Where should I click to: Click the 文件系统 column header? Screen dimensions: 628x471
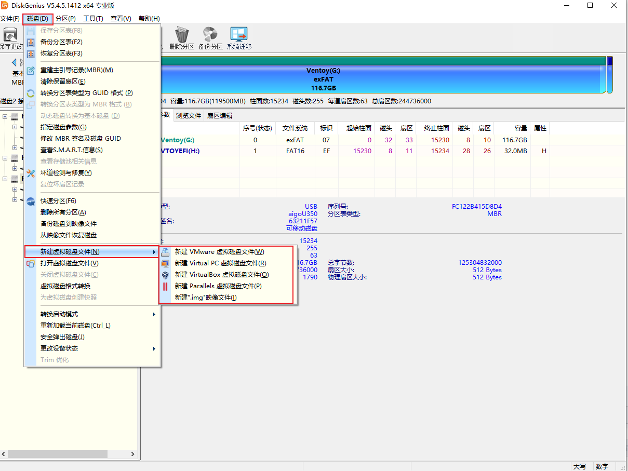pos(295,128)
